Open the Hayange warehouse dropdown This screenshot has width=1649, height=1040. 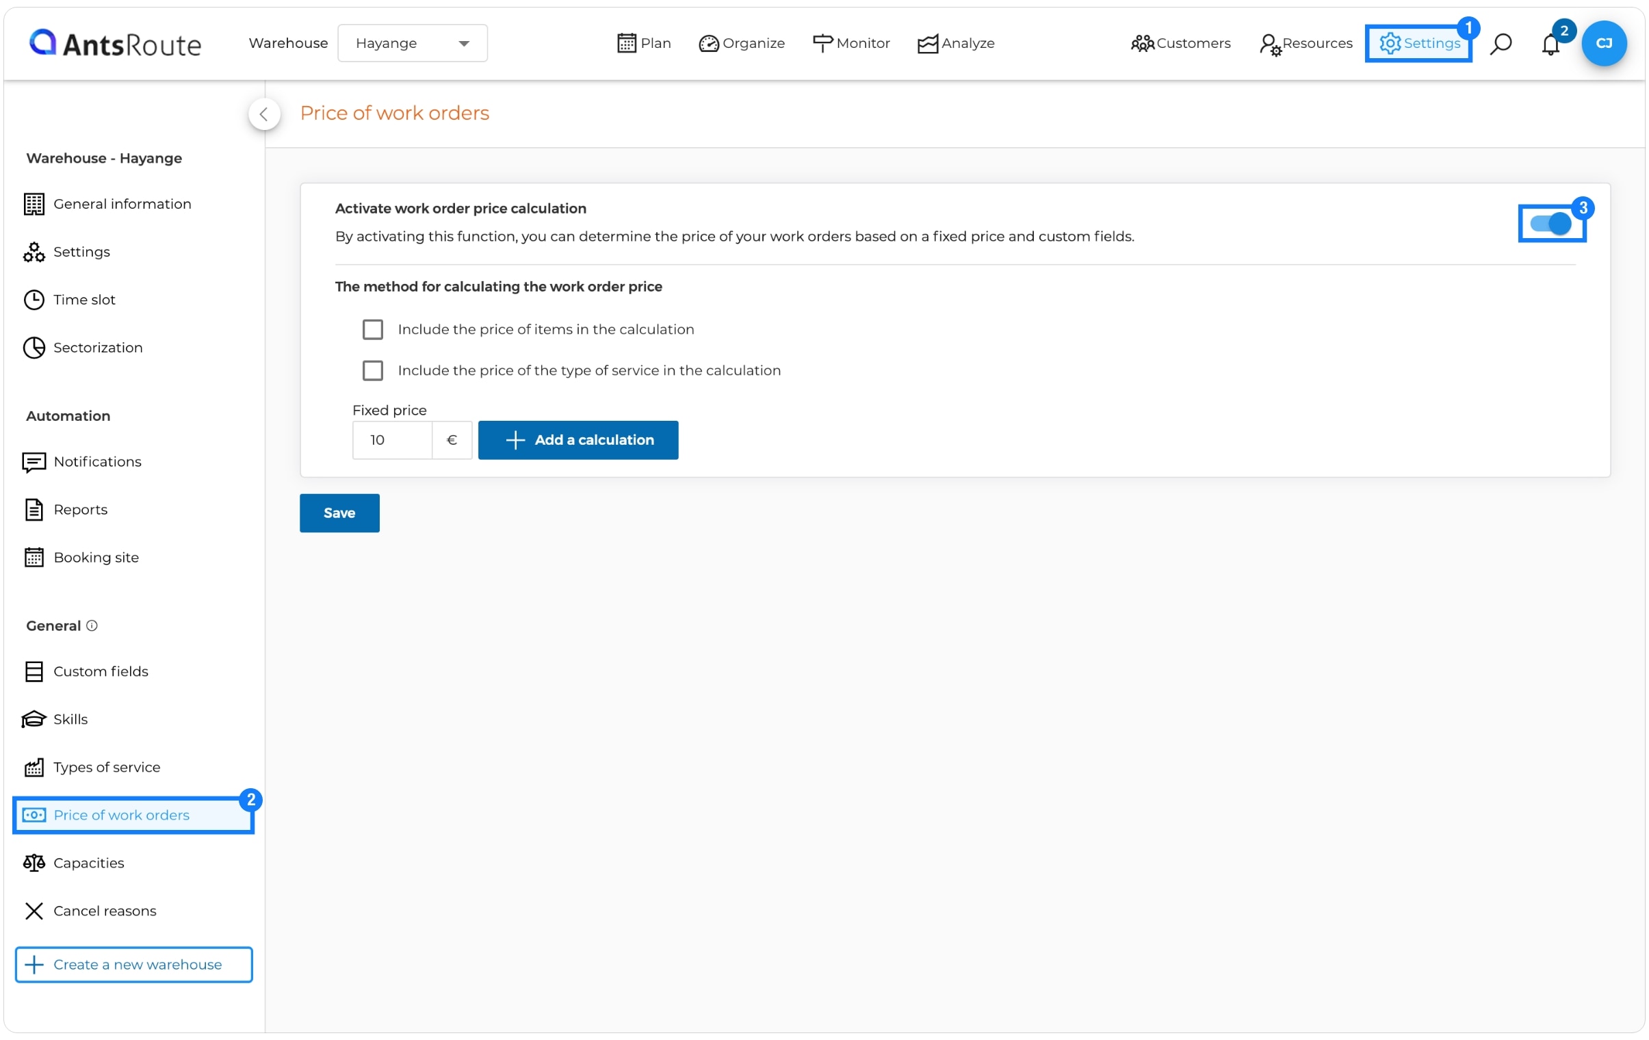(x=412, y=43)
